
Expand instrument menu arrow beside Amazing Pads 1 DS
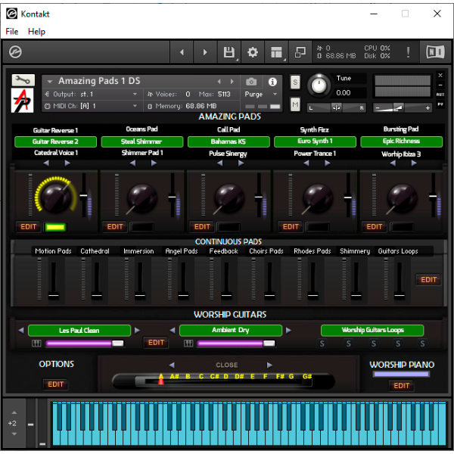pyautogui.click(x=50, y=82)
